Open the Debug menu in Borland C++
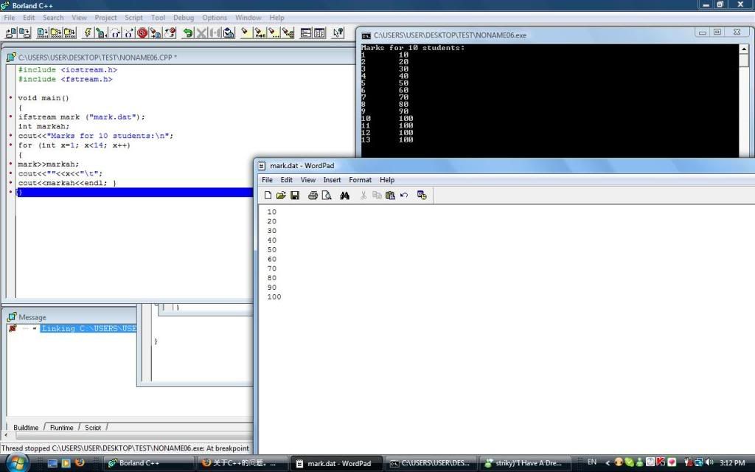 pyautogui.click(x=184, y=18)
